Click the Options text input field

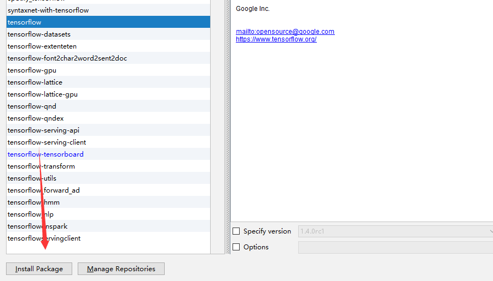(396, 247)
